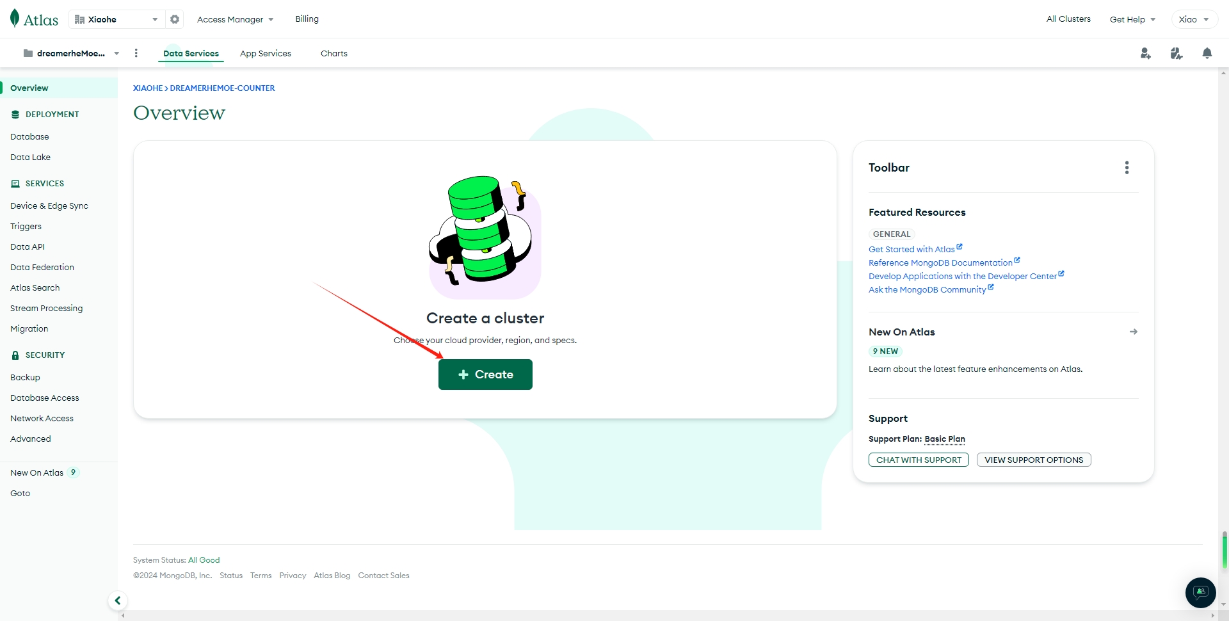Click View Support Options button
Image resolution: width=1229 pixels, height=621 pixels.
[1034, 460]
